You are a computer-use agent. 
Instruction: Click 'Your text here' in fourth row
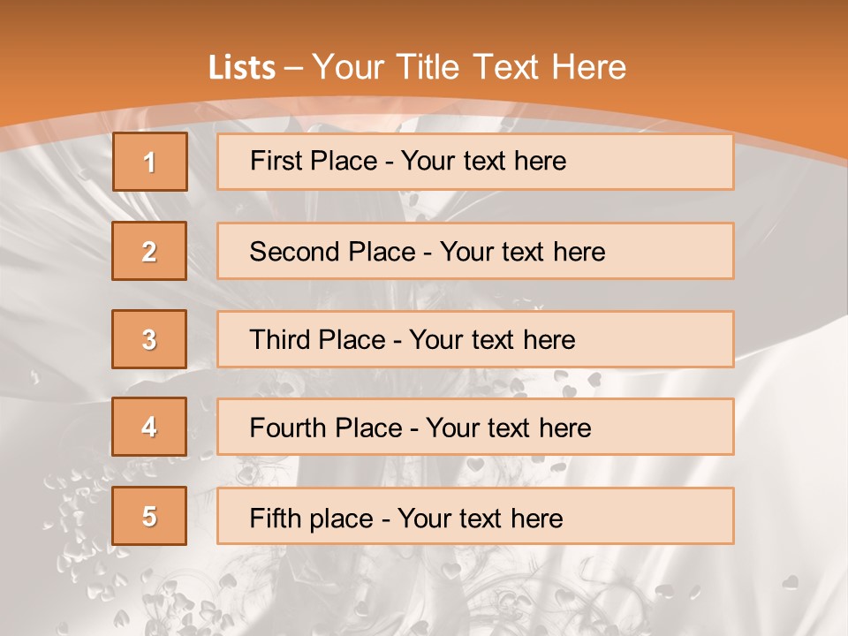508,428
